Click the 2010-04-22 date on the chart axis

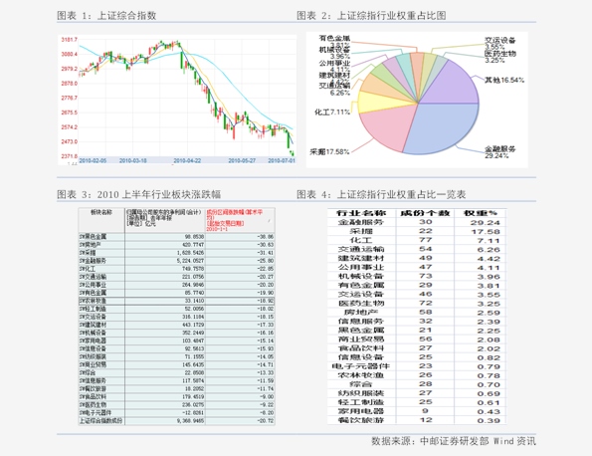(187, 160)
